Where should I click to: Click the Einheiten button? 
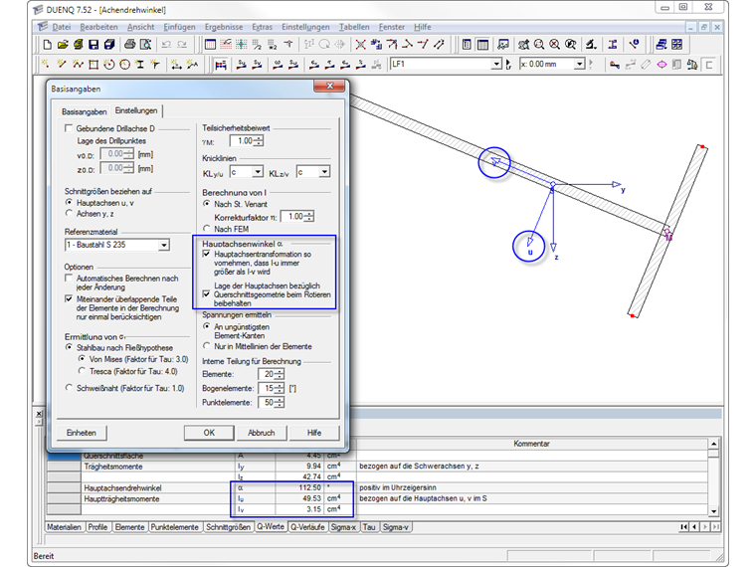pos(81,433)
